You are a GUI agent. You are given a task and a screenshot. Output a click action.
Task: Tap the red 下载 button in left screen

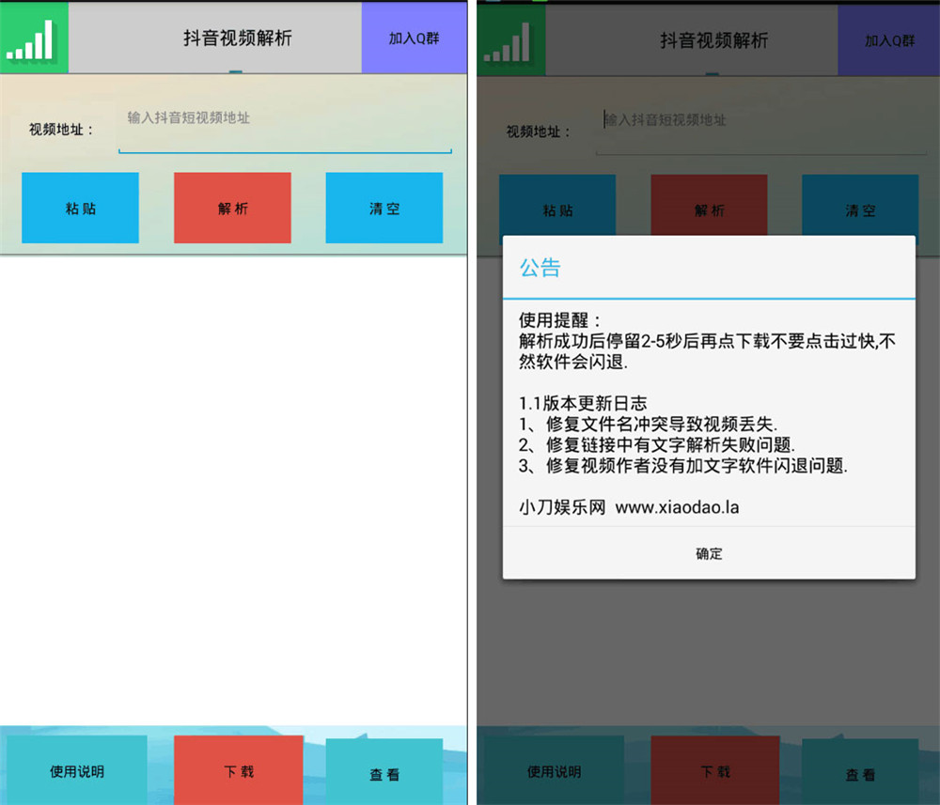[x=239, y=770]
